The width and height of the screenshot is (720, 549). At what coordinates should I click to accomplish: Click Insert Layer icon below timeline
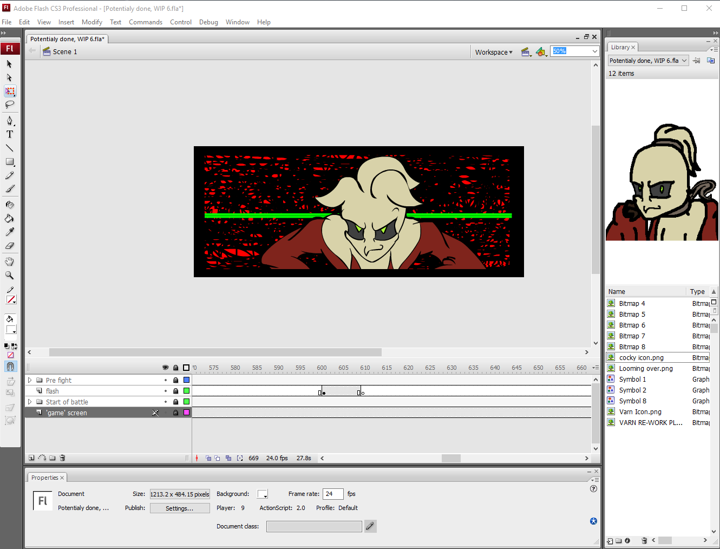click(x=31, y=458)
